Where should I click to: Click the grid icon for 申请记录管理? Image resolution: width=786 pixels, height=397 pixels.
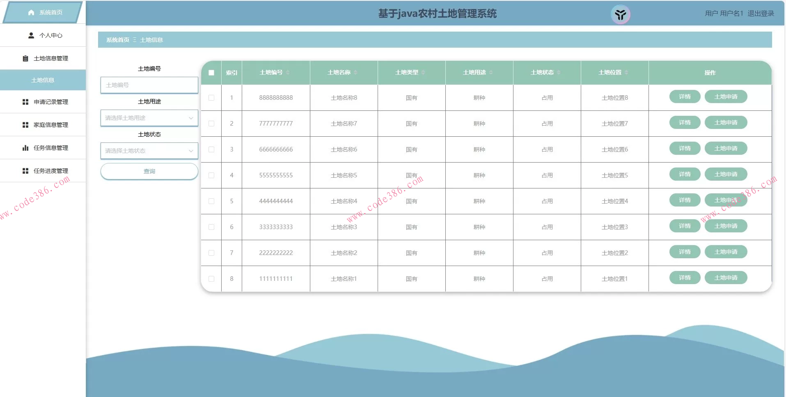click(x=25, y=102)
